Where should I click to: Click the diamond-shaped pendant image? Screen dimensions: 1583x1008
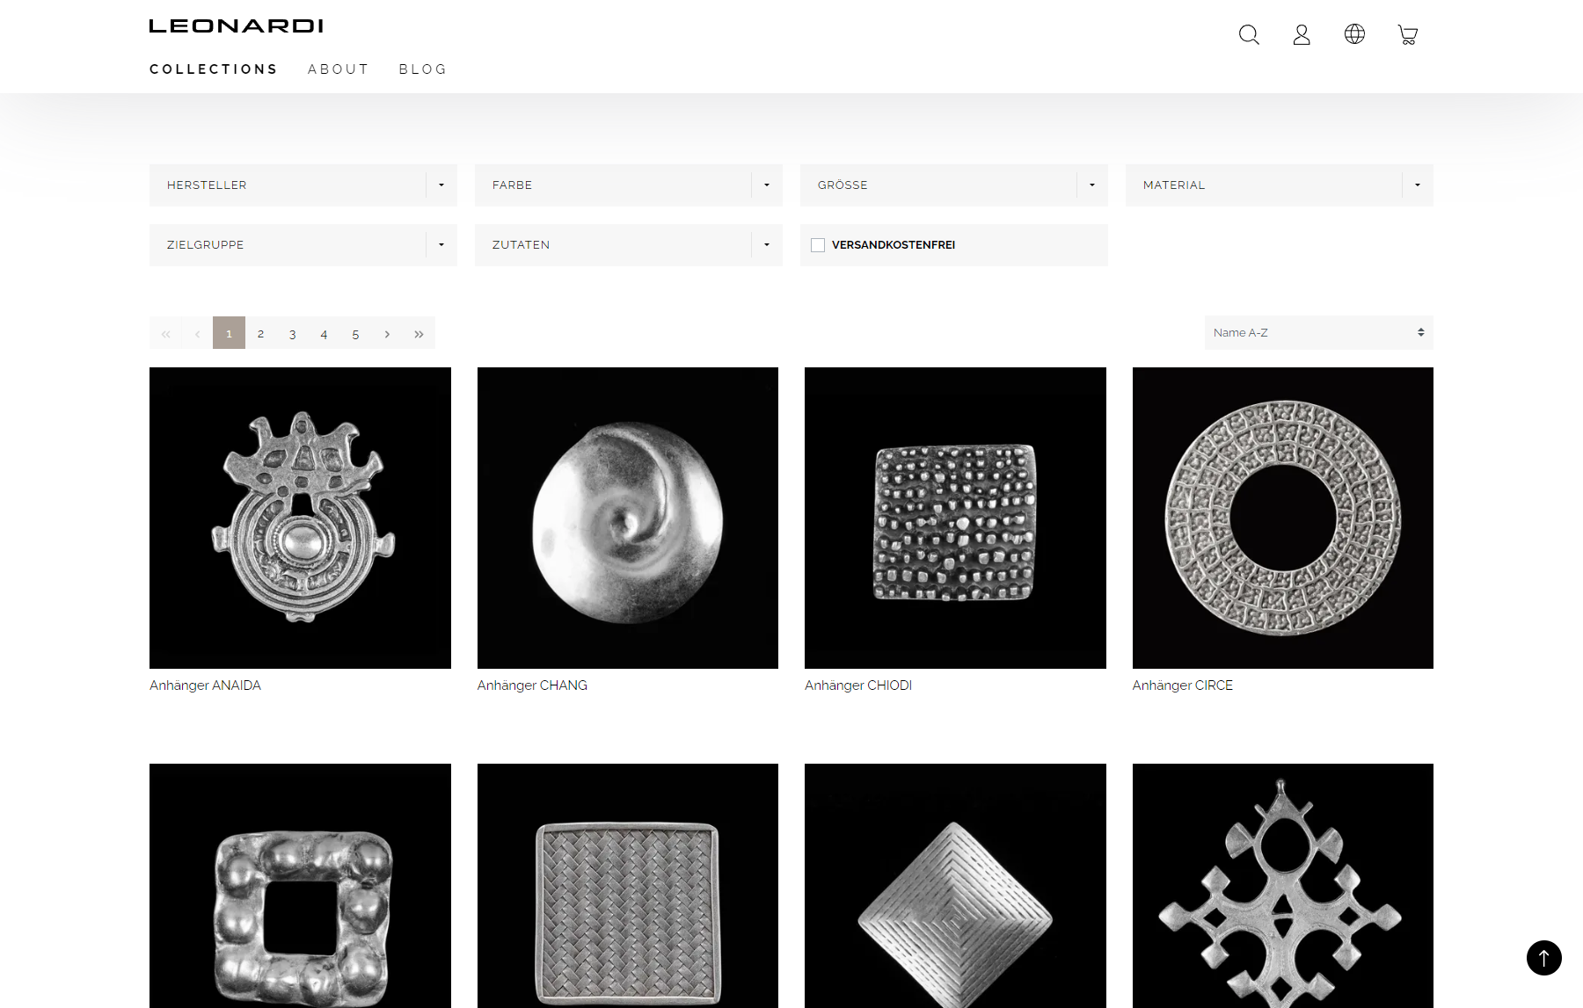coord(955,886)
